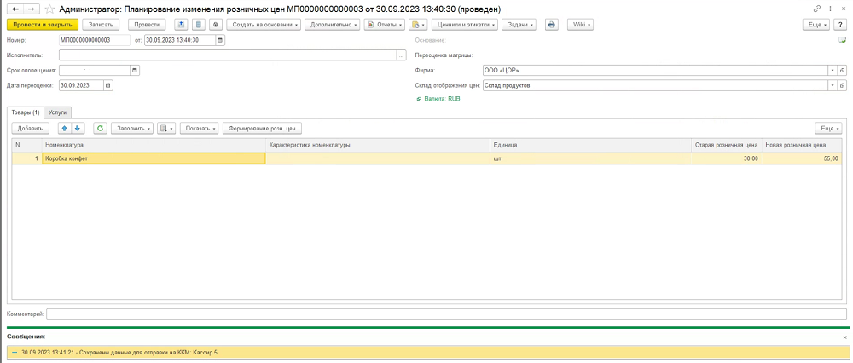Move the row up with the up arrow
This screenshot has width=853, height=363.
pos(63,128)
